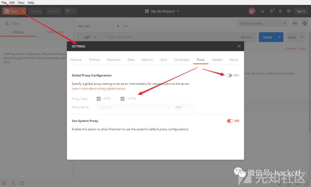Switch to the Shortcuts settings tab
The height and width of the screenshot is (187, 311).
114,60
